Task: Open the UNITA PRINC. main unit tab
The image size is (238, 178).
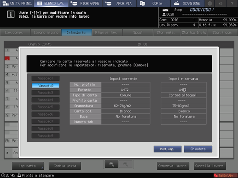Action: point(17,3)
